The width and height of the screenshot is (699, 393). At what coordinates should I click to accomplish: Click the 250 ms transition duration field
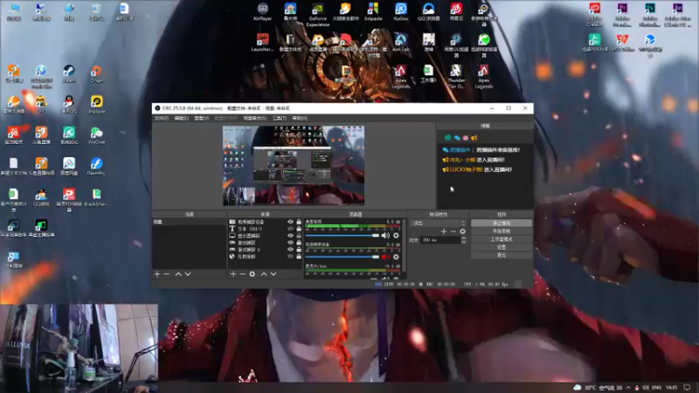tap(440, 239)
